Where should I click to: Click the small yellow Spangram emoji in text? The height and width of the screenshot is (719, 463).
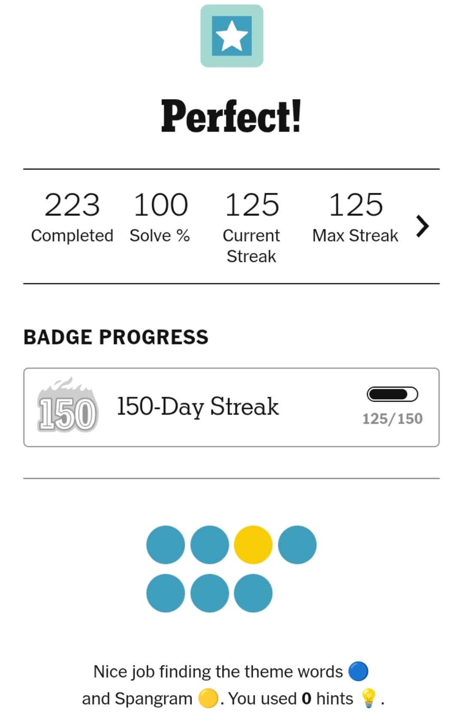click(x=208, y=698)
